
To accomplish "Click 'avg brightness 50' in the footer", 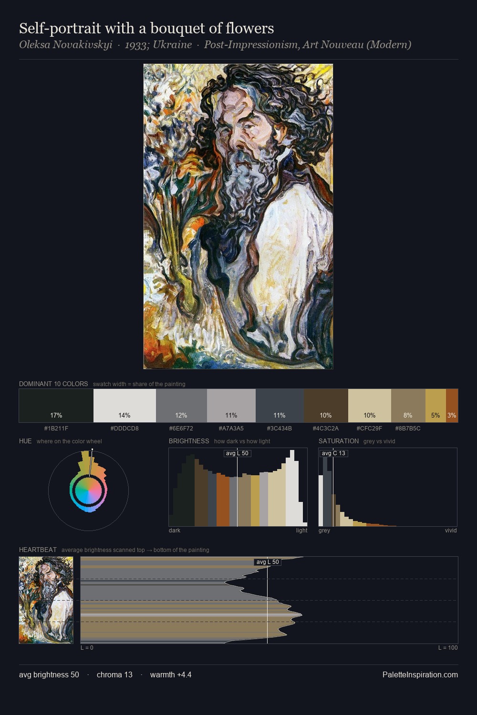I will [x=49, y=674].
